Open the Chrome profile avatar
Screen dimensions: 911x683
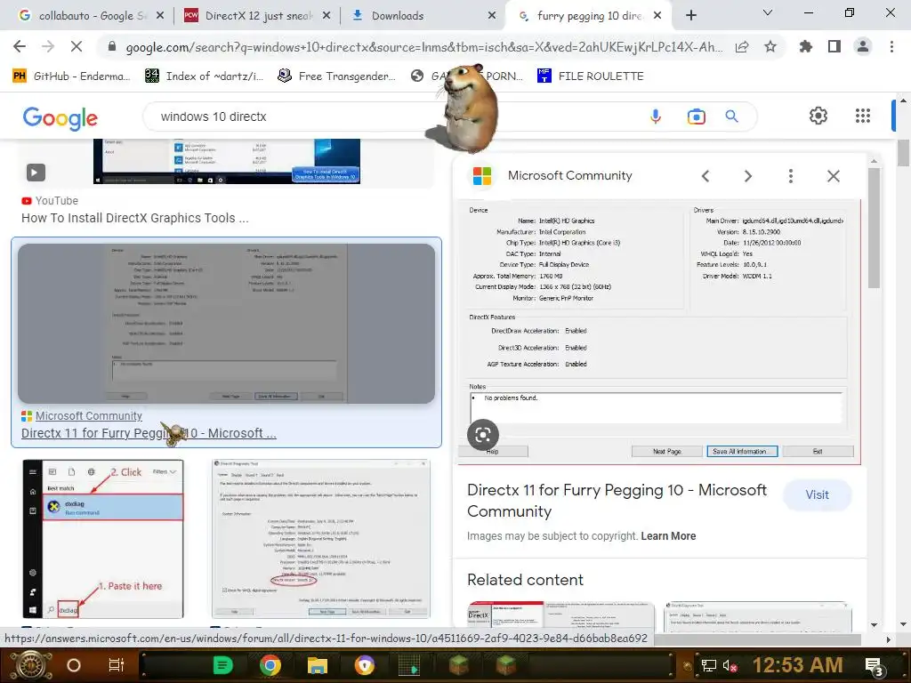pos(863,46)
